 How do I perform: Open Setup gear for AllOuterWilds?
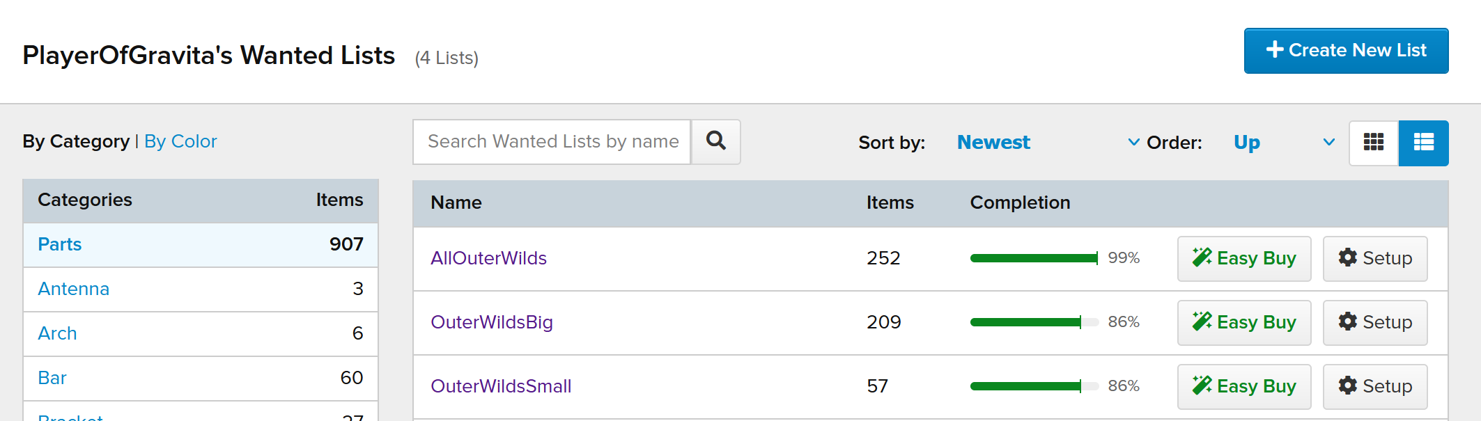pos(1375,258)
